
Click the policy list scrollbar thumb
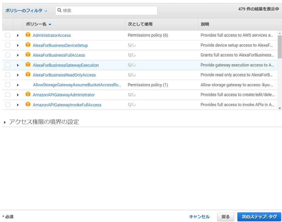pyautogui.click(x=280, y=47)
